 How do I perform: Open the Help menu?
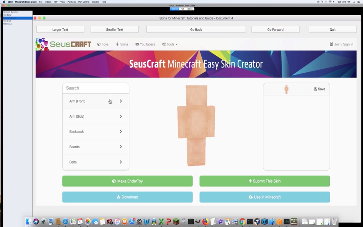point(104,2)
